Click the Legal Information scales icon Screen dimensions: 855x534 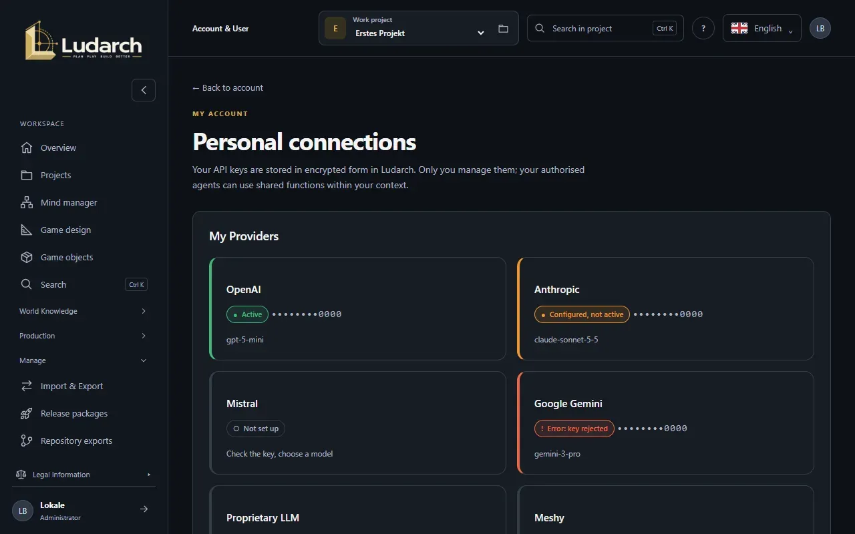click(21, 475)
